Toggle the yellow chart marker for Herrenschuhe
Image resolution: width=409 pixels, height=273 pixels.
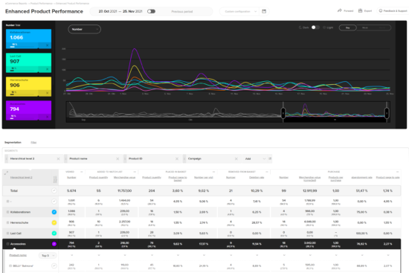(54, 222)
